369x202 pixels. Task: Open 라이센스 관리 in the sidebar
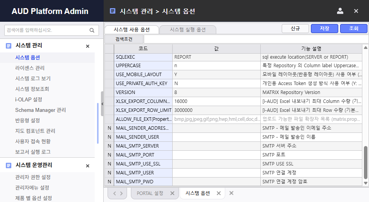click(x=30, y=68)
